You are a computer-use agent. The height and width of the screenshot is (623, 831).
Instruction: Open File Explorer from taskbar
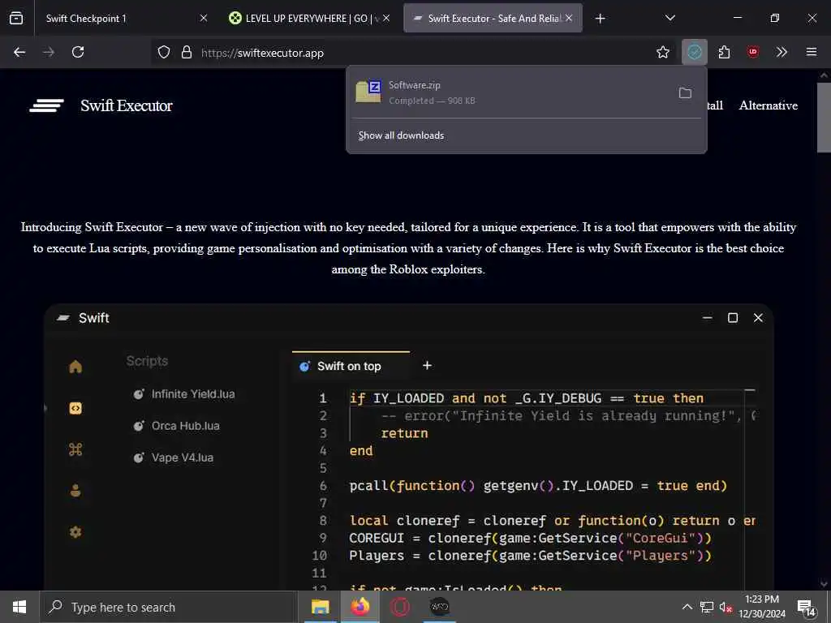320,607
